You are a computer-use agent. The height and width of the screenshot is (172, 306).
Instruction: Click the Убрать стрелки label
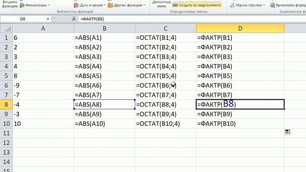point(249,5)
